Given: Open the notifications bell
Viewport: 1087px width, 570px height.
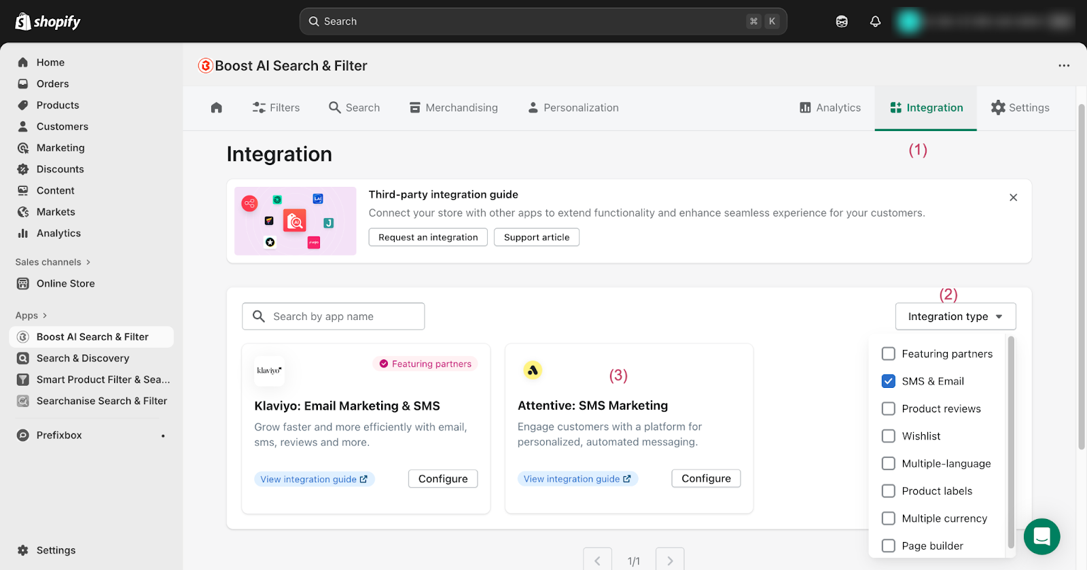Looking at the screenshot, I should click(x=875, y=22).
